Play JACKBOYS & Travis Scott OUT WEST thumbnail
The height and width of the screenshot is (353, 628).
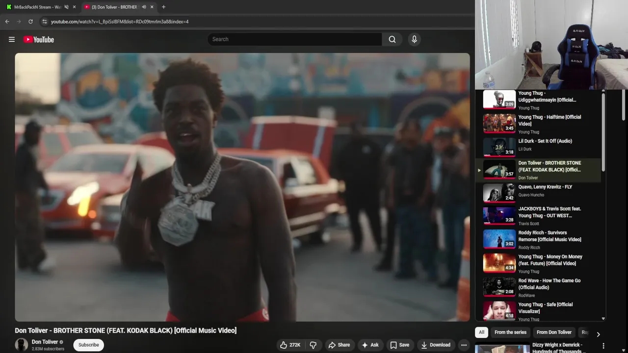[x=499, y=215]
